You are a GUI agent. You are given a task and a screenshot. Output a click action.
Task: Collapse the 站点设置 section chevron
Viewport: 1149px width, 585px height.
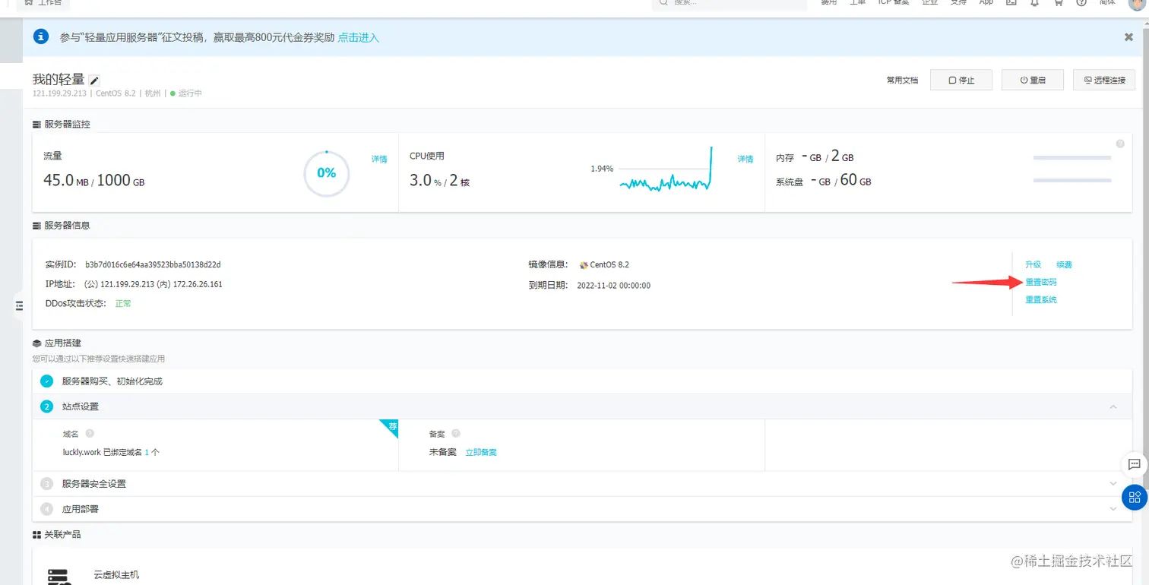(1113, 407)
